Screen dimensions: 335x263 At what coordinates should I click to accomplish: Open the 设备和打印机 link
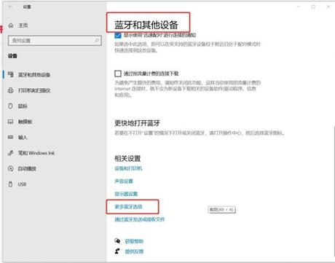pyautogui.click(x=128, y=168)
